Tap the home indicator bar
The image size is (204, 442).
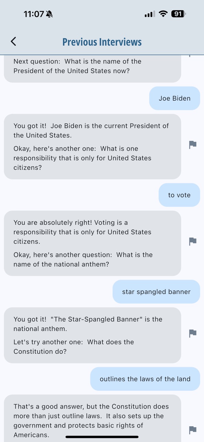102,437
